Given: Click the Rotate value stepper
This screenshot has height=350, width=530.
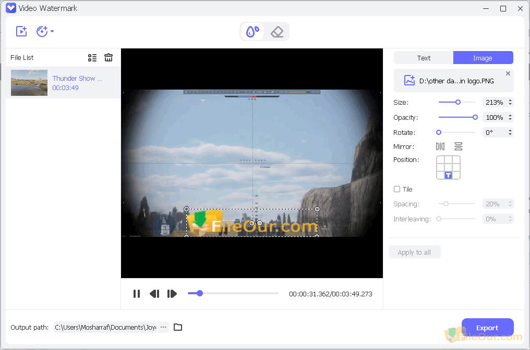Looking at the screenshot, I should [510, 132].
